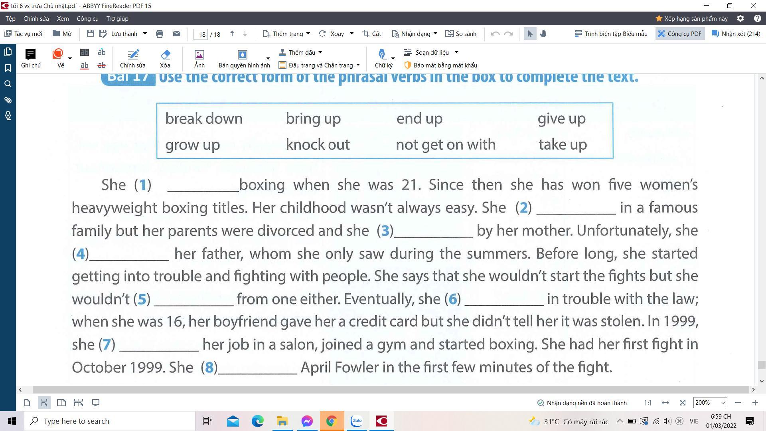Open the Attachments panel (paperclip icon)
The width and height of the screenshot is (766, 431).
pos(8,100)
